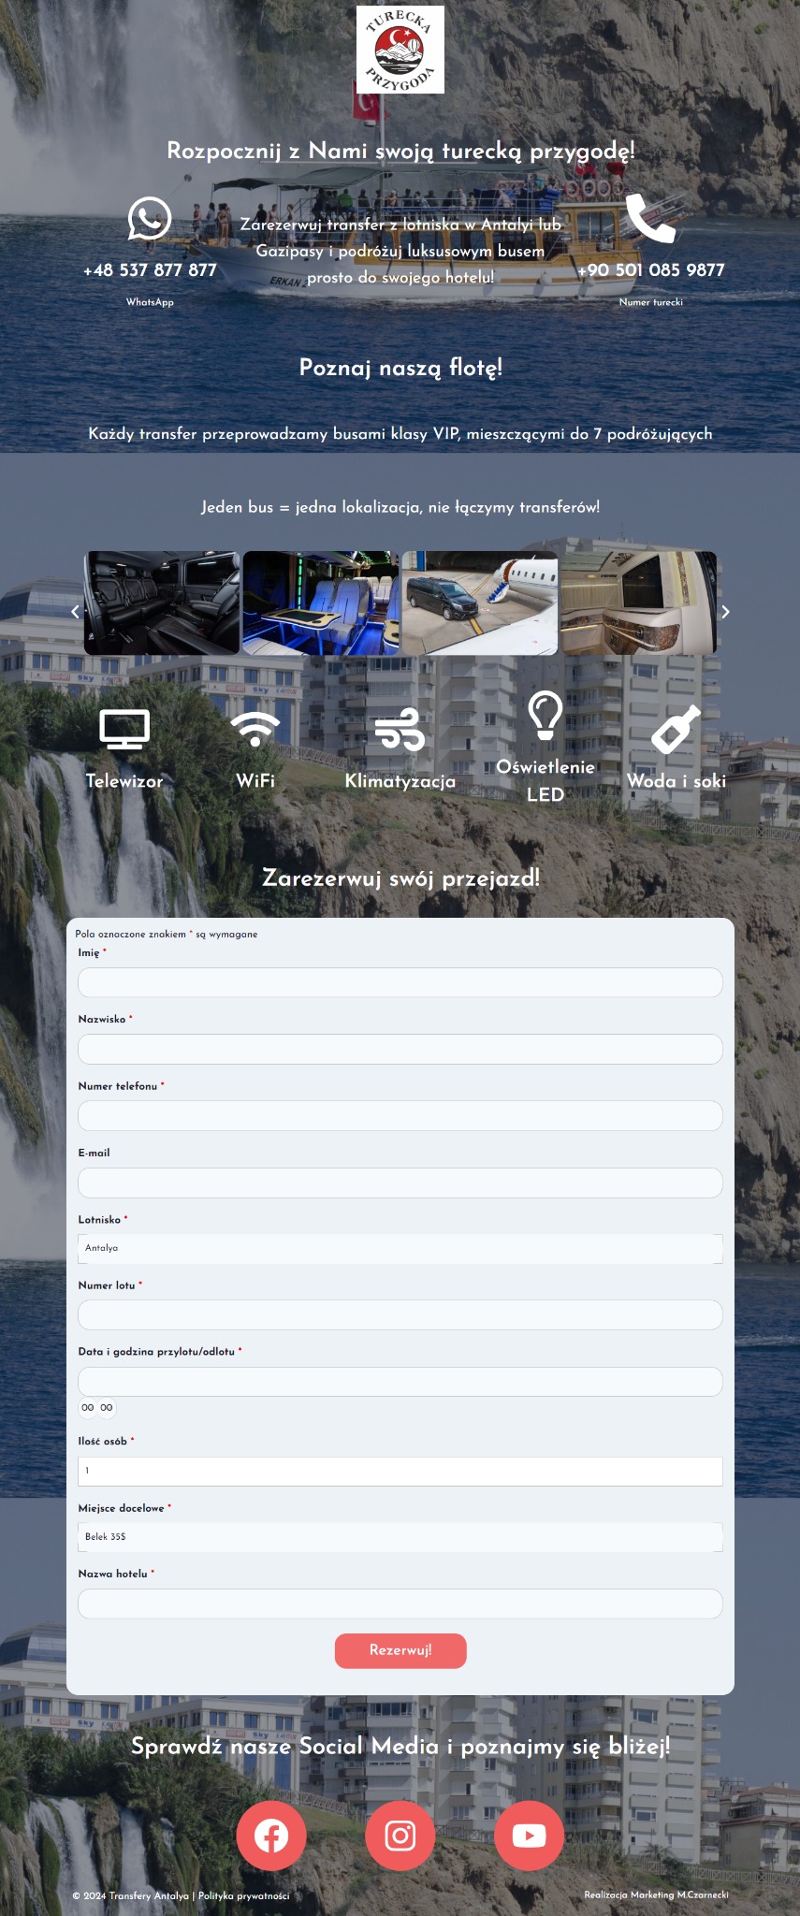Click the Telewizor monitor icon
Viewport: 800px width, 1916px height.
pos(124,730)
